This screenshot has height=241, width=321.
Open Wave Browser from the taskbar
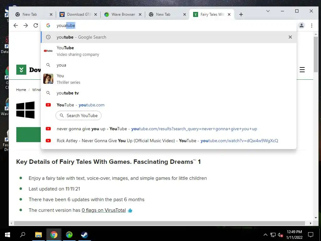(69, 235)
